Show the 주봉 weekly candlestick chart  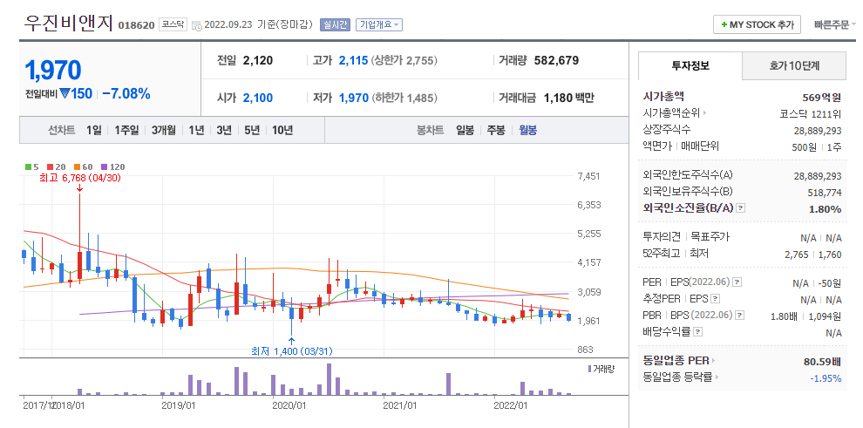(496, 131)
